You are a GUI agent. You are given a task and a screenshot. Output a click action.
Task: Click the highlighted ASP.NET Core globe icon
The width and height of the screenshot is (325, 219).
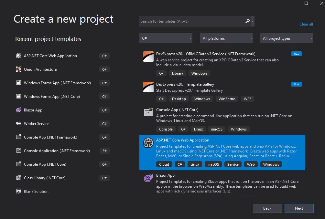coord(148,143)
